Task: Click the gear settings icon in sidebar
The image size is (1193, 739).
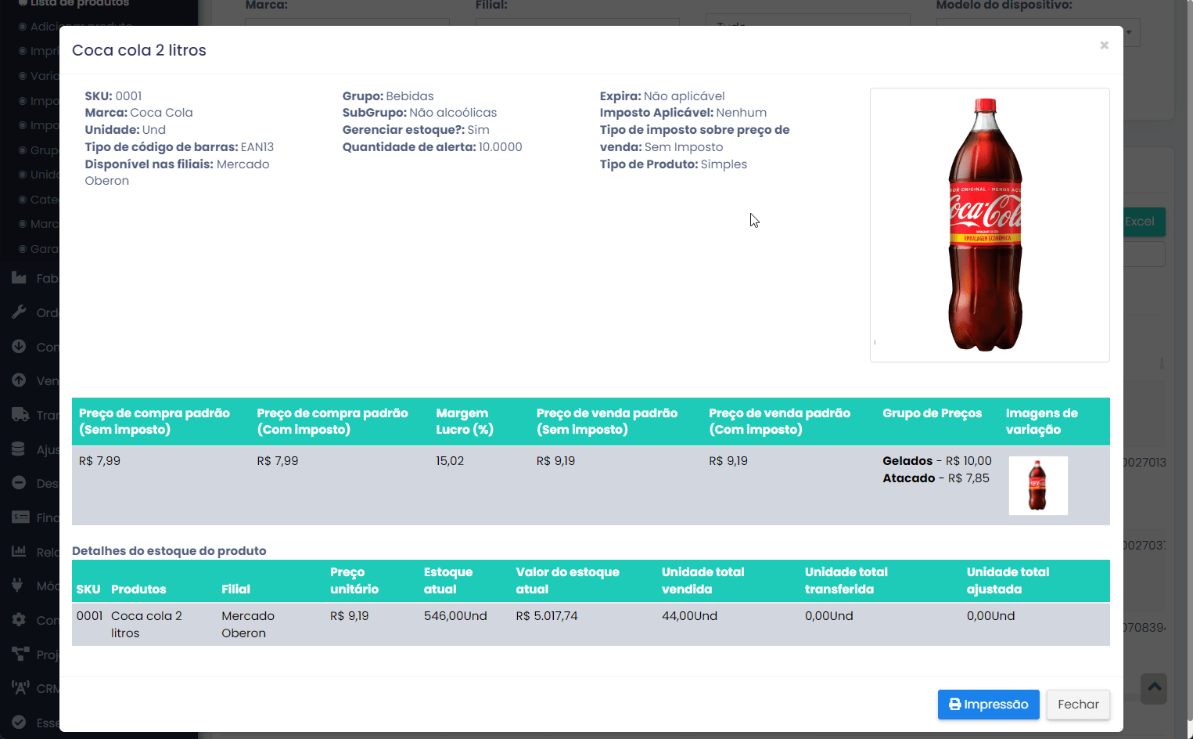Action: (x=20, y=619)
